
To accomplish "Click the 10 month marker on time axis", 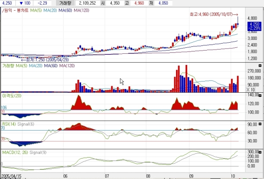I will [233, 176].
